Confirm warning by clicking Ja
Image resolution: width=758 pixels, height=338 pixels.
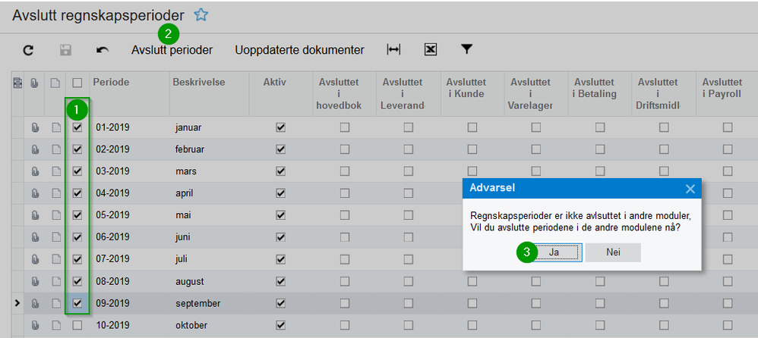point(554,252)
